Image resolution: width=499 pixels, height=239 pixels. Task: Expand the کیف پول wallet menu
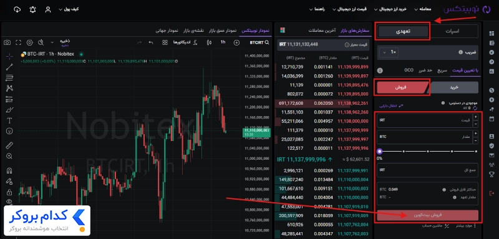pyautogui.click(x=69, y=9)
